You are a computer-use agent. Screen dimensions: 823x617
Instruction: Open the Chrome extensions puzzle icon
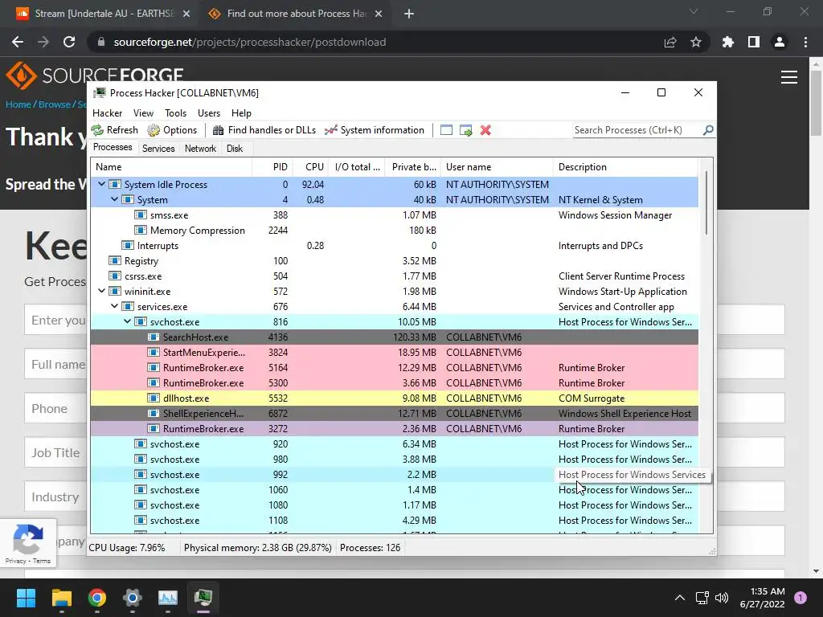click(x=727, y=42)
